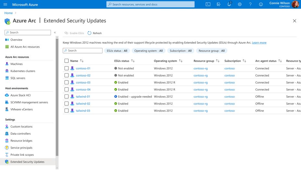The width and height of the screenshot is (301, 170).
Task: Click the Overview sidebar icon
Action: click(7, 40)
